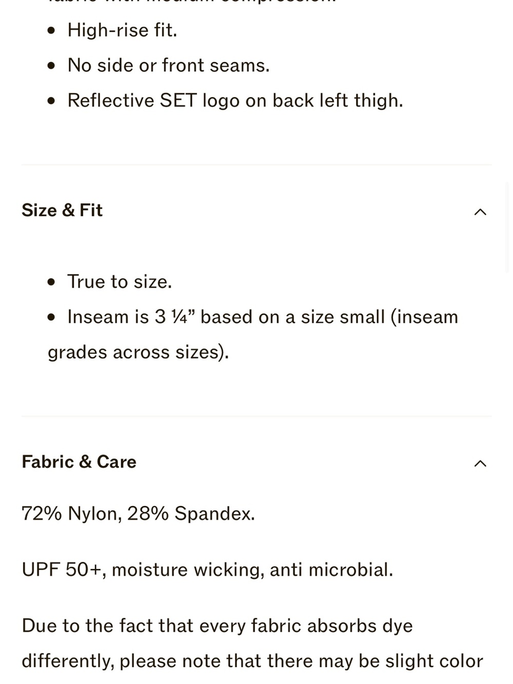This screenshot has width=513, height=684.
Task: Click the 'Reflective SET logo' bullet line
Action: 235,101
